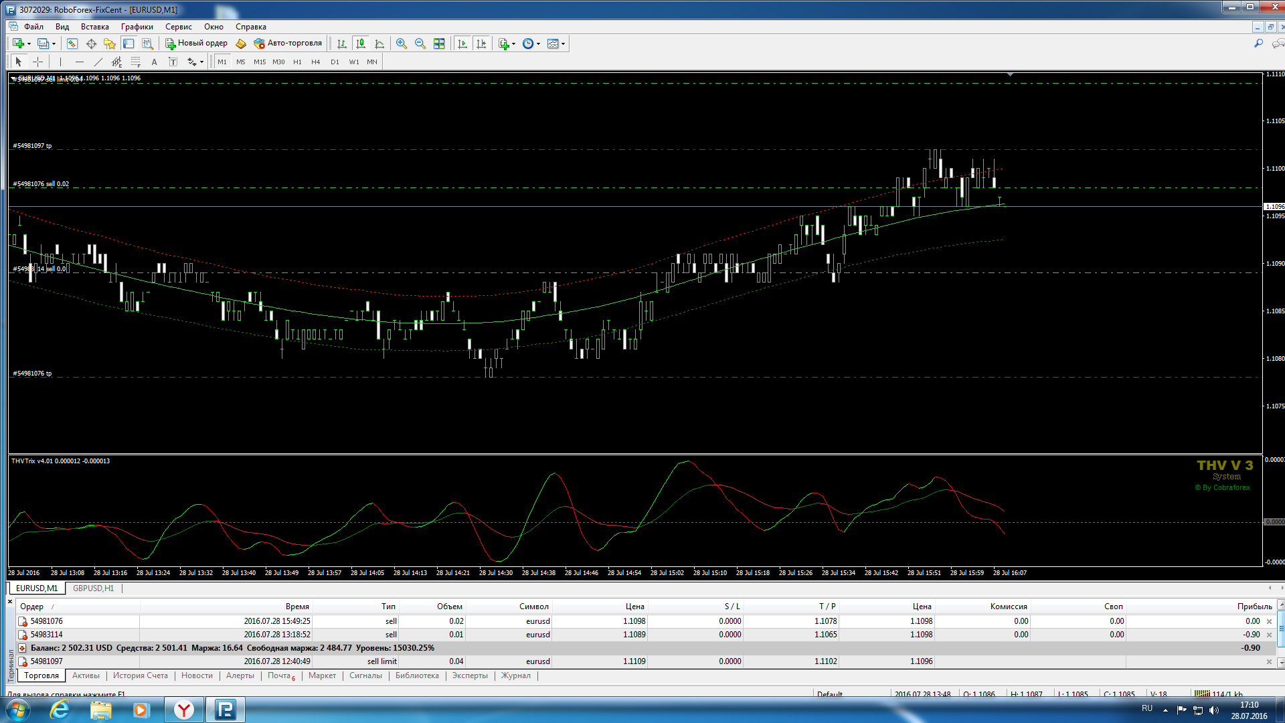This screenshot has height=723, width=1285.
Task: Switch chart to bar chart mode
Action: (x=342, y=44)
